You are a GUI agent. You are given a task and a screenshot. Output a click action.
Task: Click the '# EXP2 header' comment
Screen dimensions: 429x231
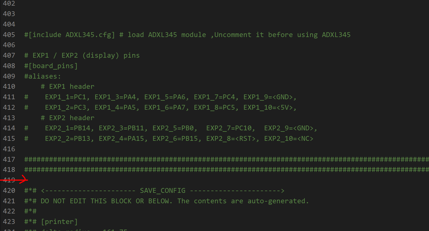(x=68, y=118)
